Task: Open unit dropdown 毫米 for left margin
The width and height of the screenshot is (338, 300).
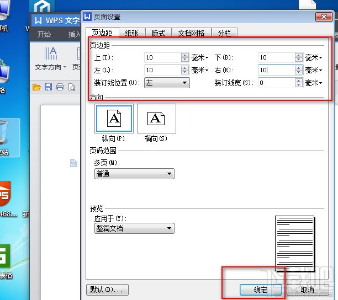Action: coord(199,70)
